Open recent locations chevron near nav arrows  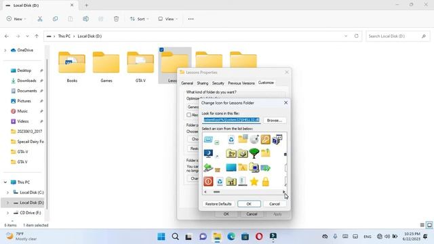coord(27,36)
